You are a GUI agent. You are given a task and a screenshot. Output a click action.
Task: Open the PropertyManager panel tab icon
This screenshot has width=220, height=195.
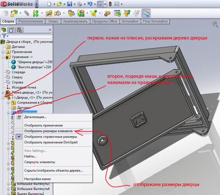[x=12, y=30]
